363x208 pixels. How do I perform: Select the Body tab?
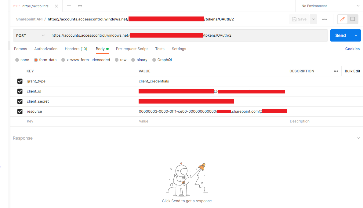(102, 49)
